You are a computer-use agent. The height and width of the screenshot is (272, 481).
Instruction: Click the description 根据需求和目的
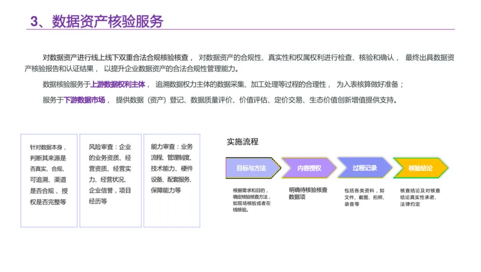tap(252, 200)
